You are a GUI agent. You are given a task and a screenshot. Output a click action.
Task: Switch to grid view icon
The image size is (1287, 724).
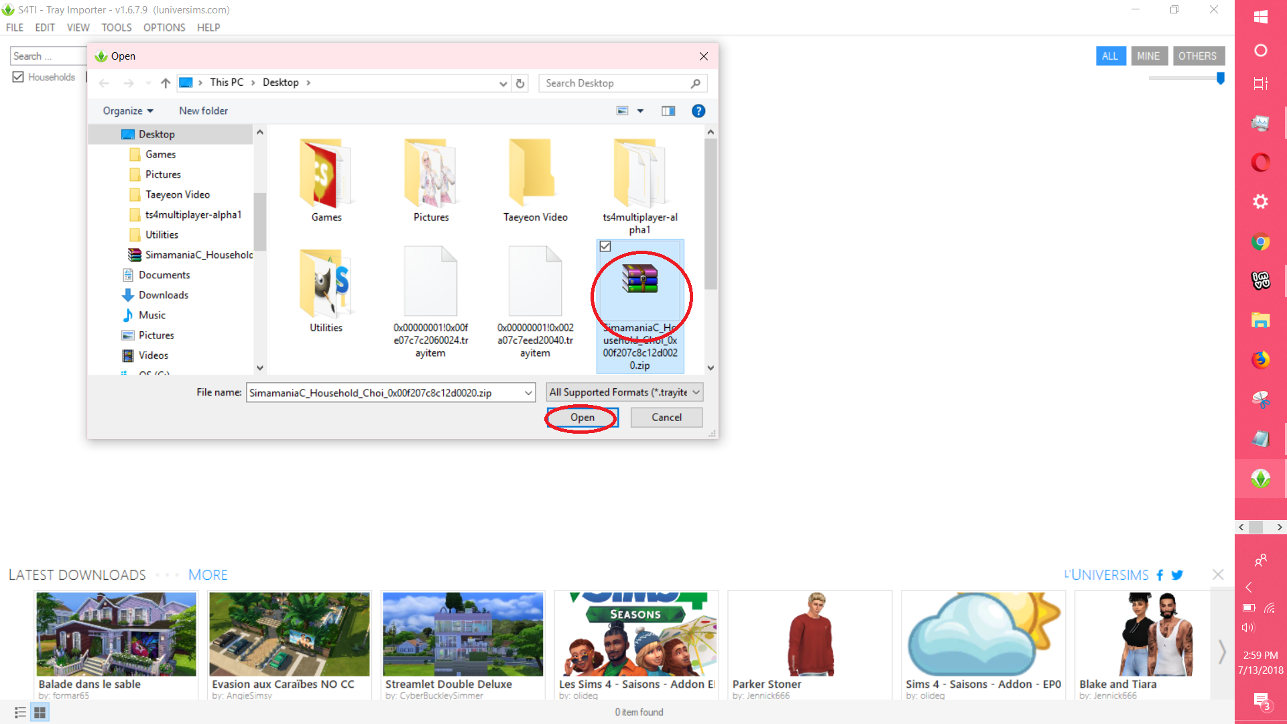click(40, 713)
